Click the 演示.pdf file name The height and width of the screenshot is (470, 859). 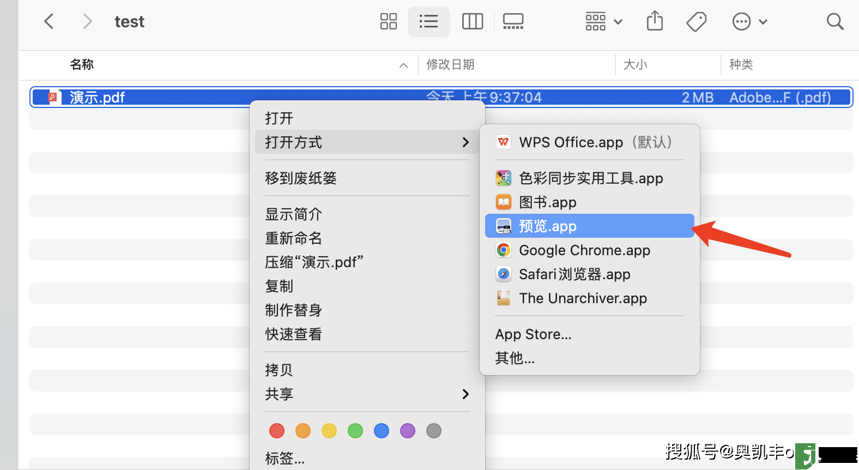pyautogui.click(x=97, y=97)
